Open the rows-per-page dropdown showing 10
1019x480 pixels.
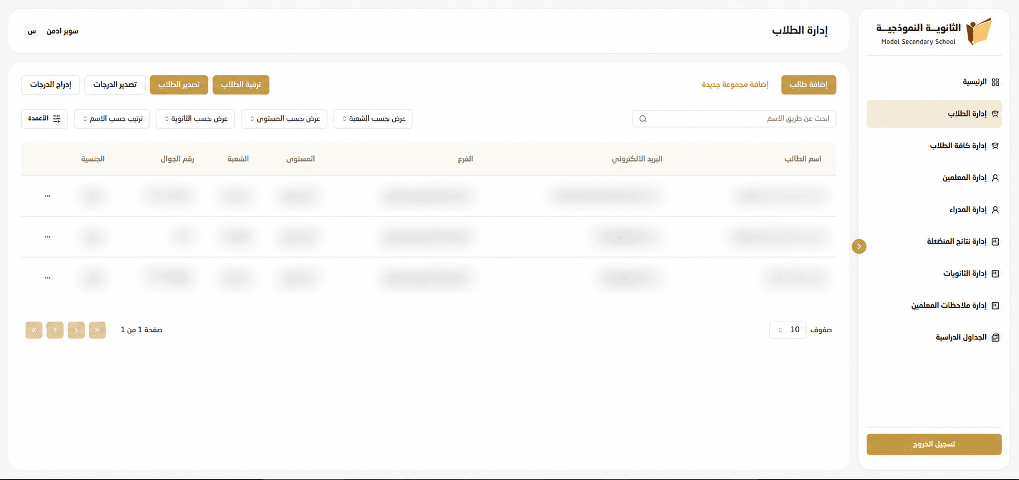pos(788,330)
